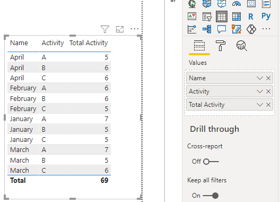Choose the Card (123) visualization
280x202 pixels.
tap(251, 4)
